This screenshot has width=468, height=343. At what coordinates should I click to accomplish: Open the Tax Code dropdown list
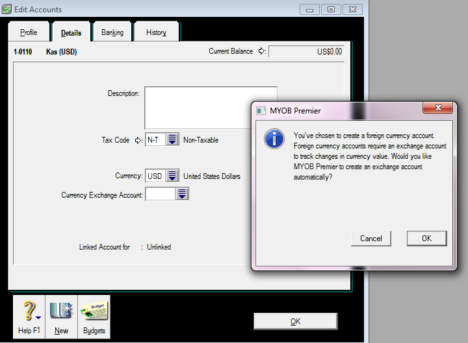click(172, 139)
